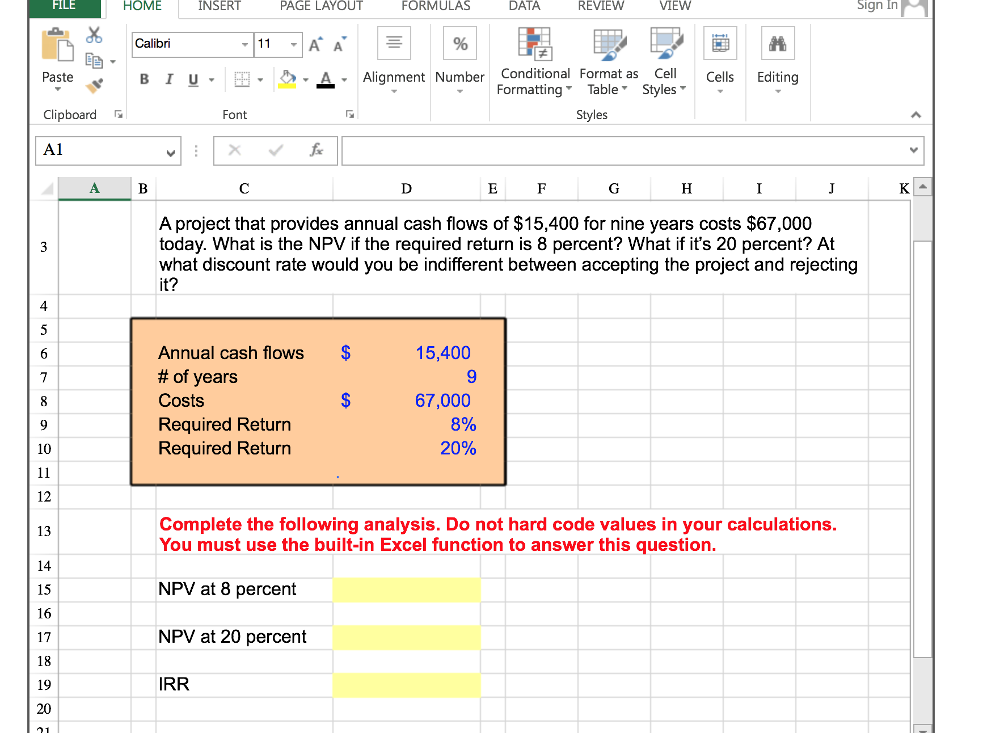Click the Insert Function fx icon
The image size is (1004, 733).
[x=315, y=150]
